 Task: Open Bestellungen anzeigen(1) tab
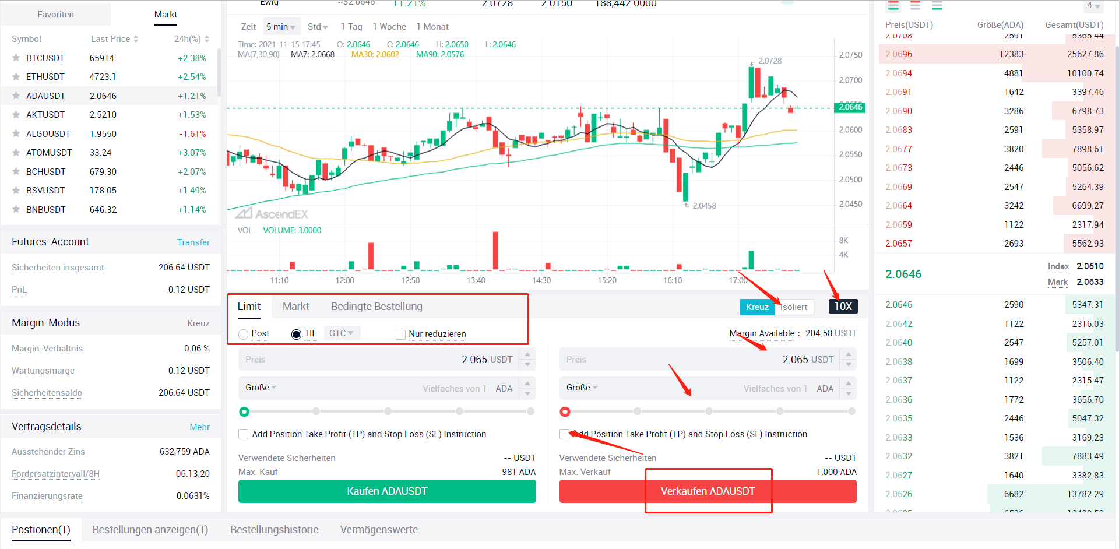(150, 530)
